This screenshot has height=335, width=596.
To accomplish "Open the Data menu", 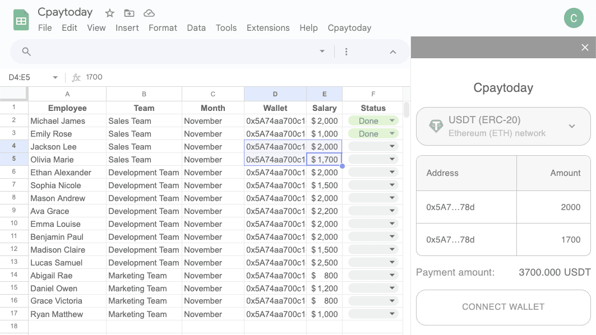I will (x=196, y=27).
